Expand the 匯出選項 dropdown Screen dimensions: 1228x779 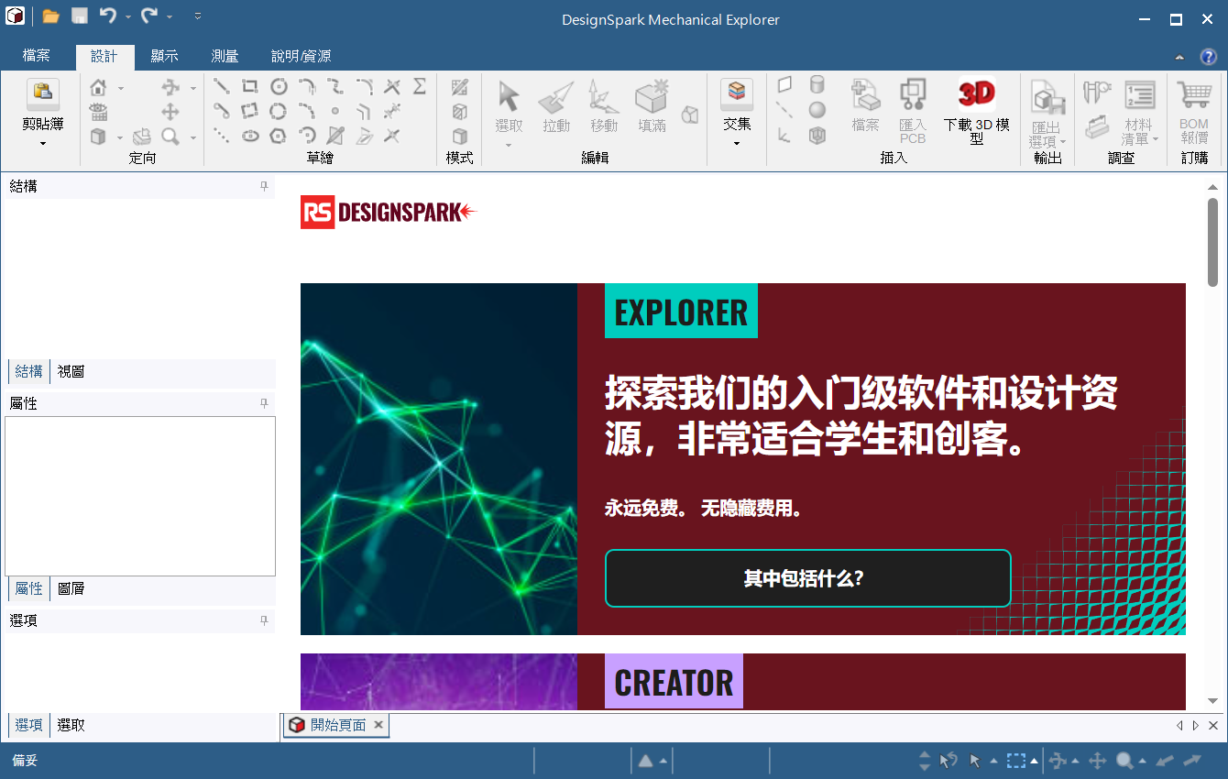1063,142
